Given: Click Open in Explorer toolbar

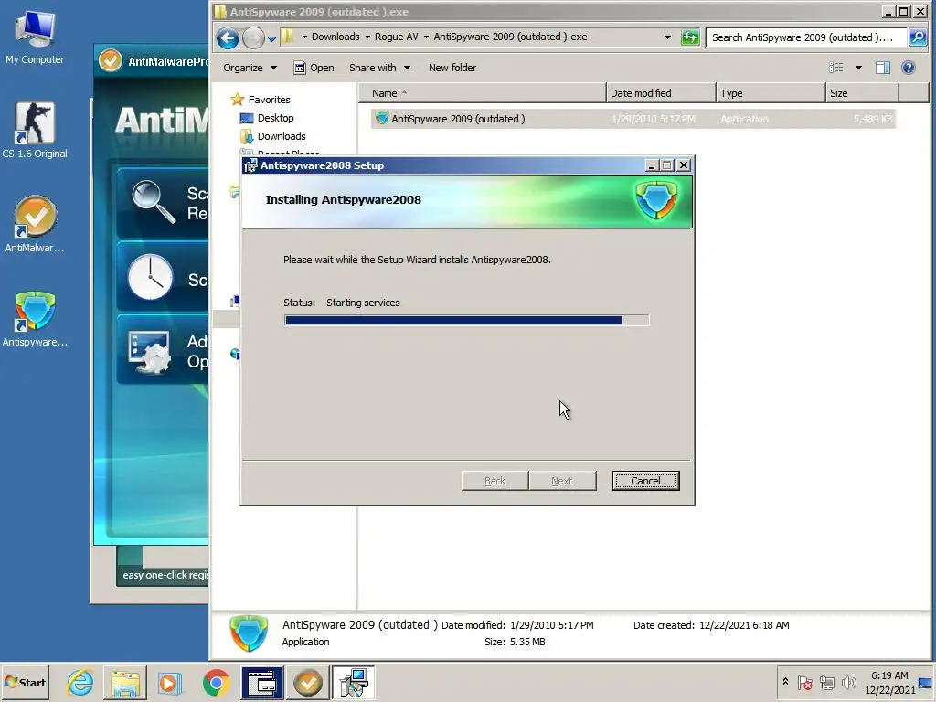Looking at the screenshot, I should click(314, 68).
